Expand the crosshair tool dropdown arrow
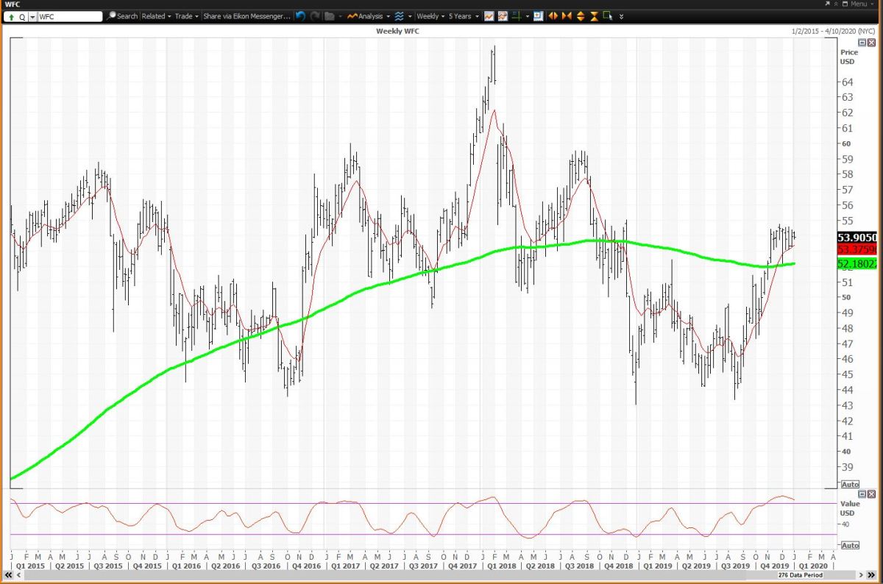The height and width of the screenshot is (584, 883). tap(528, 16)
